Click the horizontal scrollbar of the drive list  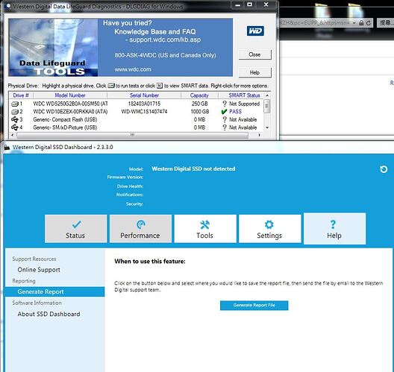tap(132, 135)
